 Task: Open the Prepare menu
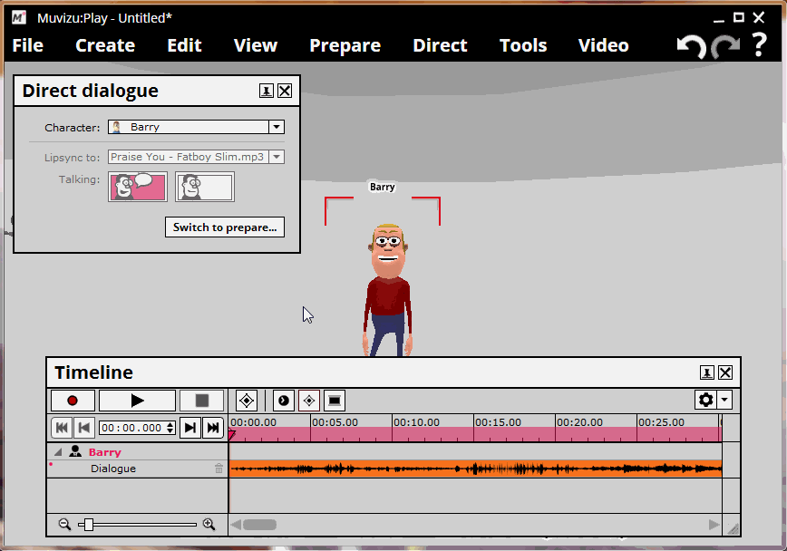(345, 45)
